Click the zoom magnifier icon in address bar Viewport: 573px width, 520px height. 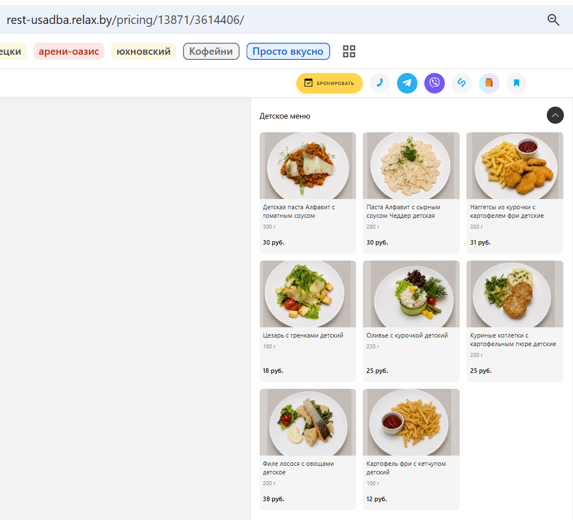coord(553,20)
